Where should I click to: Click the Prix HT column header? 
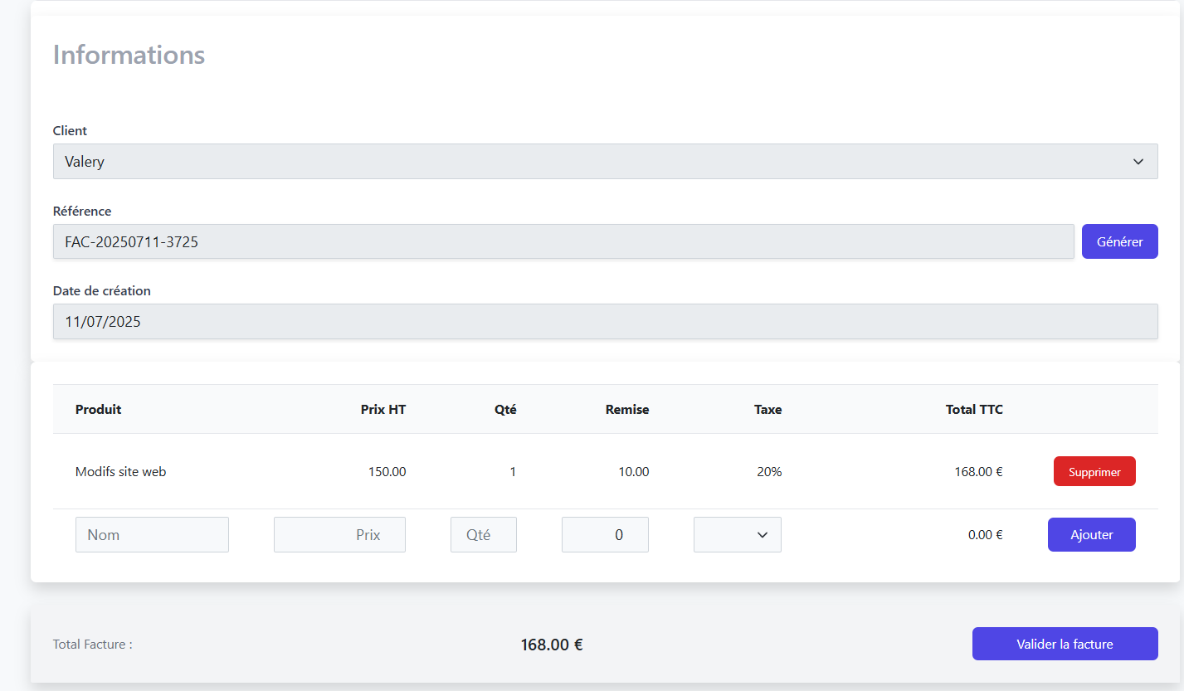click(383, 409)
